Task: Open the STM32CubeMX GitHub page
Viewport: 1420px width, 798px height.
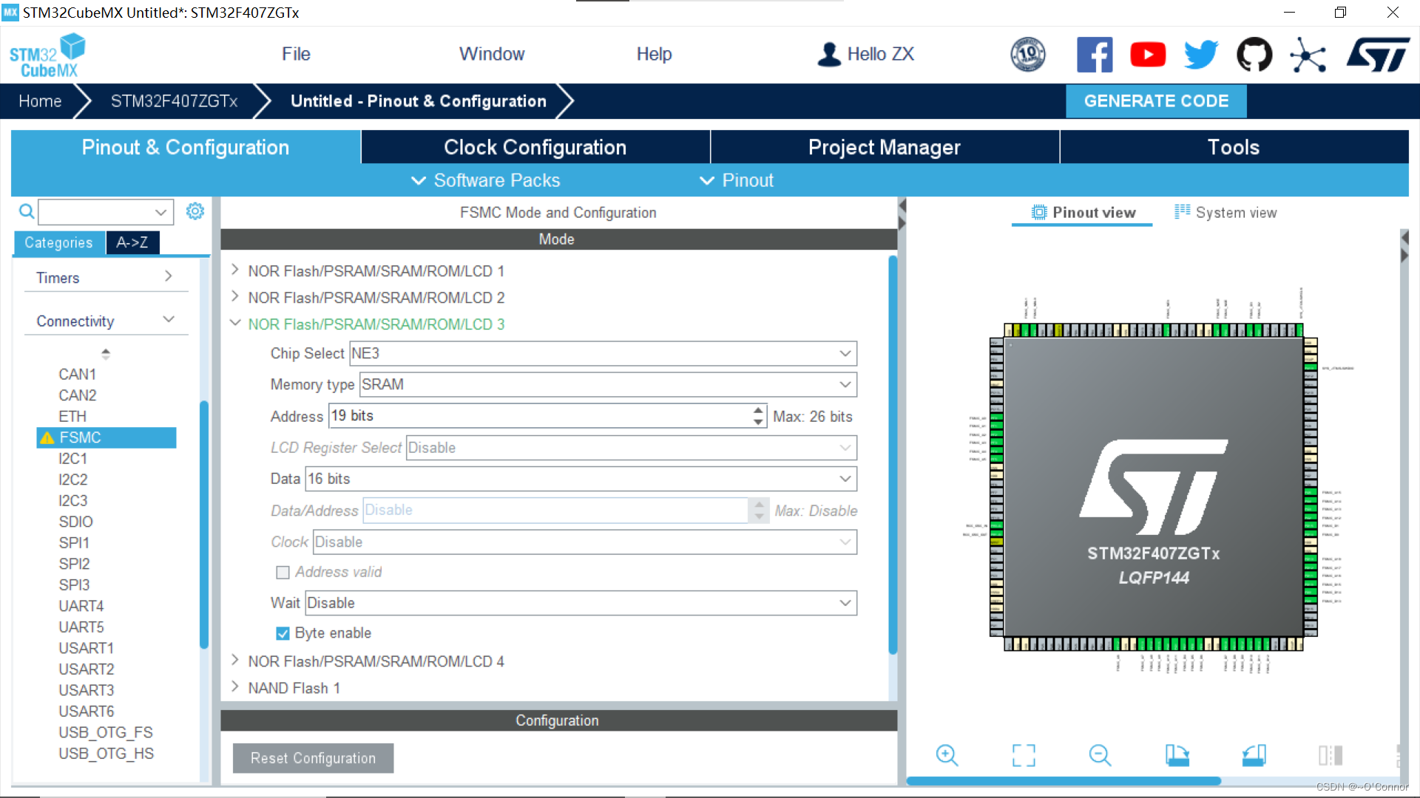Action: (x=1254, y=54)
